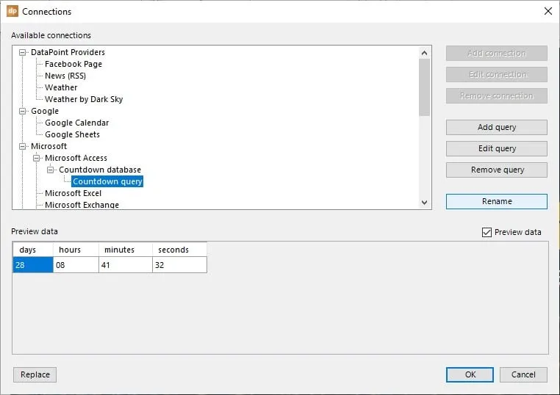Collapse the Countdown database node

(x=51, y=170)
